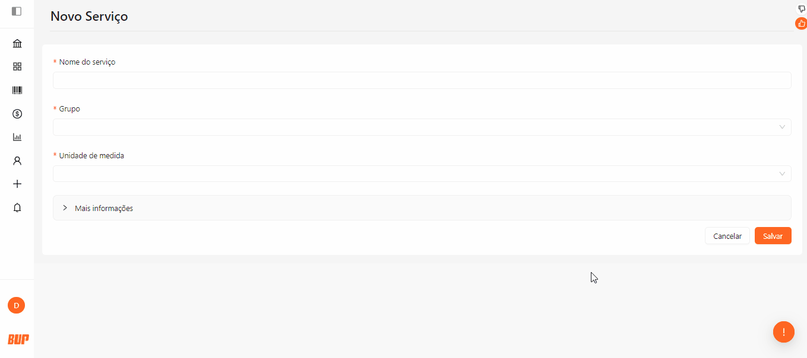Expand the Mais informações section

tap(422, 208)
